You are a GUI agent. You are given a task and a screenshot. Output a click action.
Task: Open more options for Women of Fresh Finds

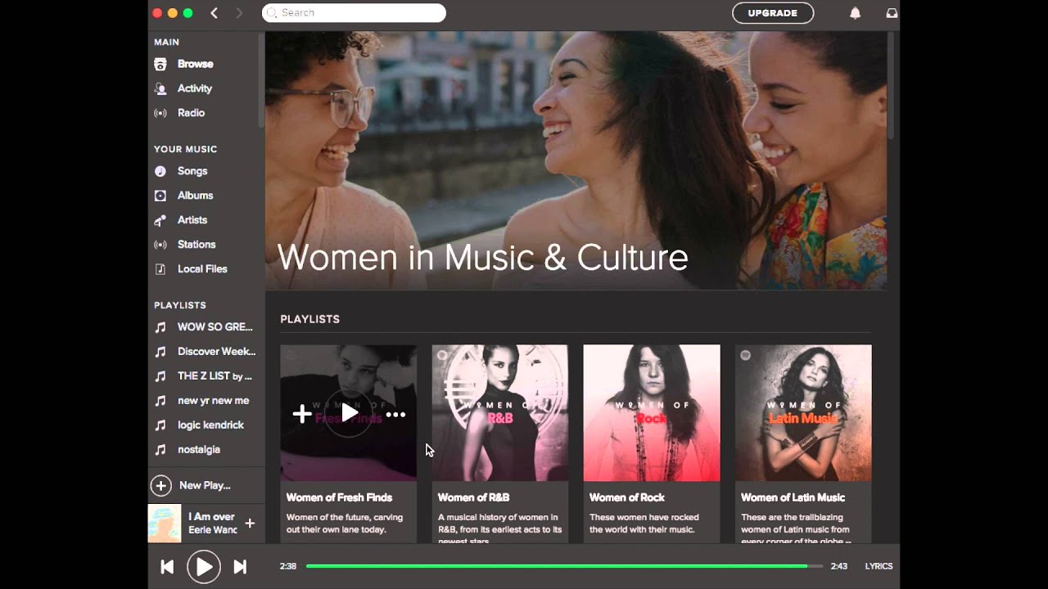point(395,415)
